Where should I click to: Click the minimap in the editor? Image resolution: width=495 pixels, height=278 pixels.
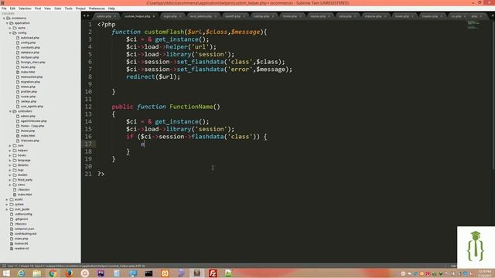[473, 25]
